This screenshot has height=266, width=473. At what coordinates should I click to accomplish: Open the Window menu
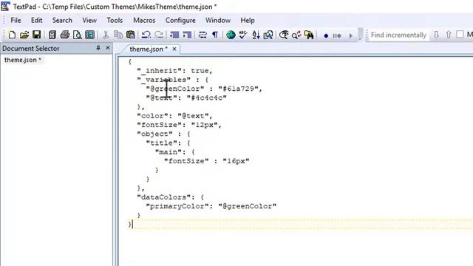coord(218,20)
